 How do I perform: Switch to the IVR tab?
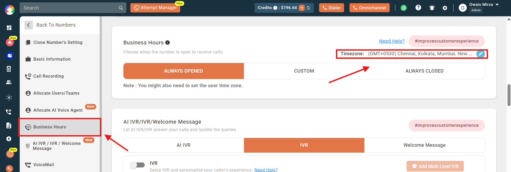304,145
